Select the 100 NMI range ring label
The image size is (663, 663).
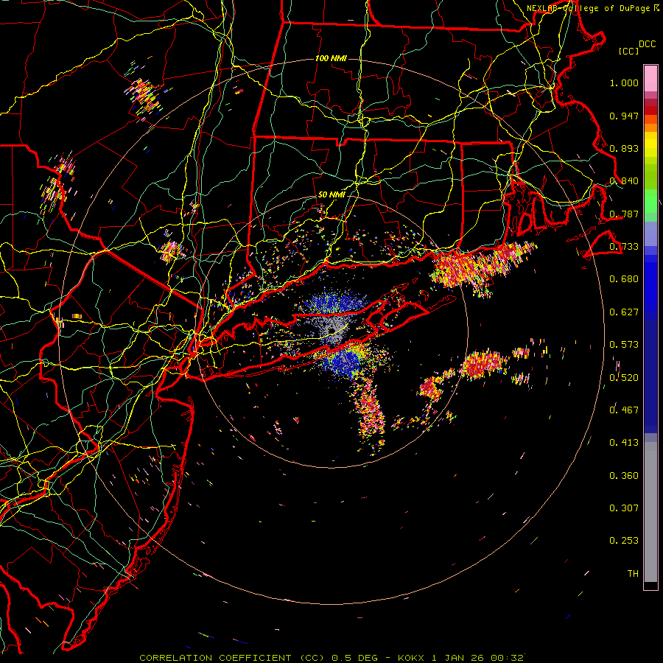click(x=331, y=58)
